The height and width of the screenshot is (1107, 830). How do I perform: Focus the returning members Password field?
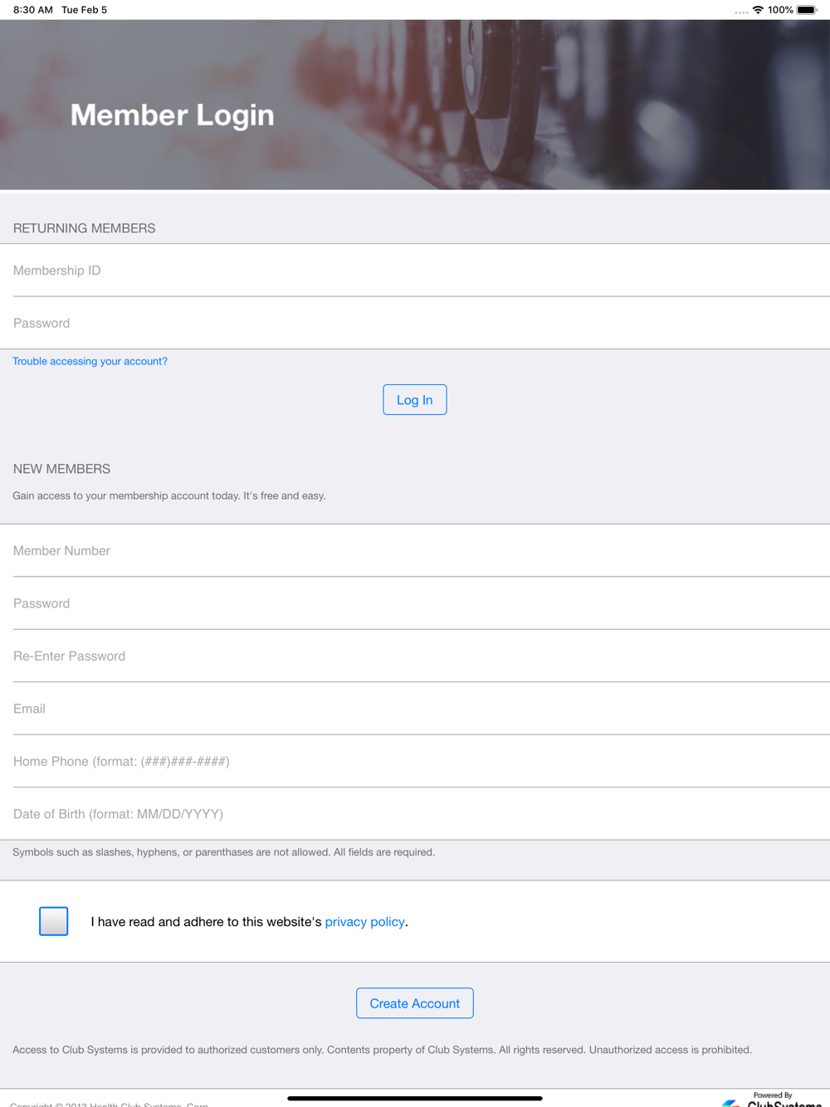pos(415,323)
